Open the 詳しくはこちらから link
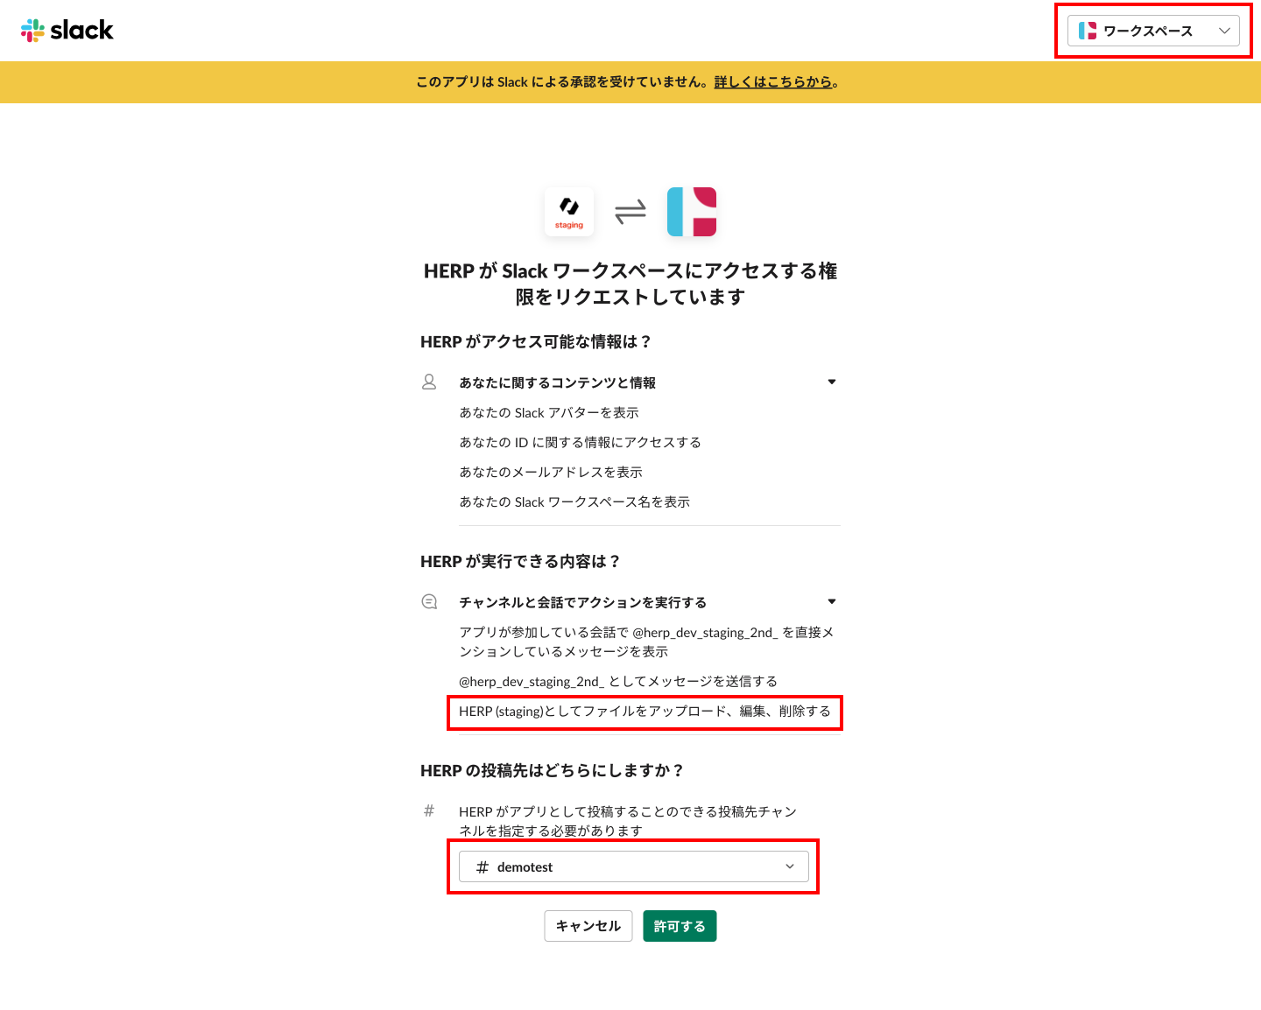Screen dimensions: 1261x1010 (x=773, y=82)
